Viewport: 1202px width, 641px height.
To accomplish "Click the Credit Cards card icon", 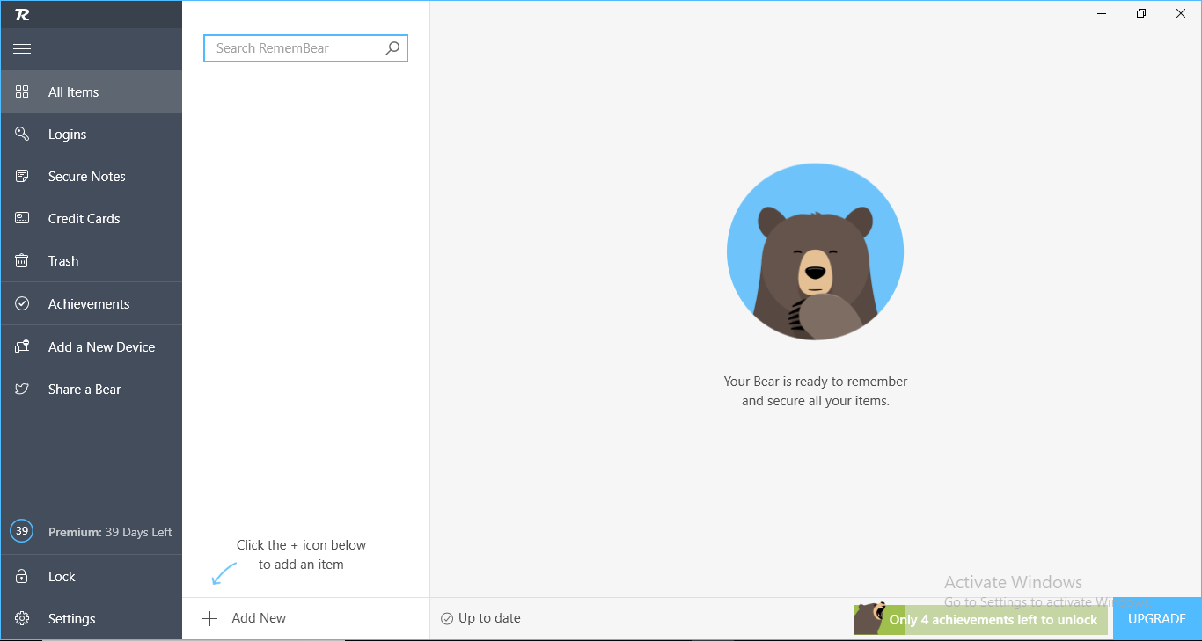I will [x=23, y=218].
